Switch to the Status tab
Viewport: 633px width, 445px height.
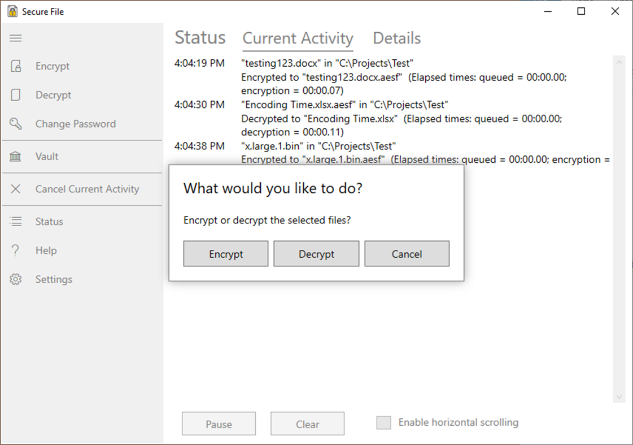pos(200,38)
